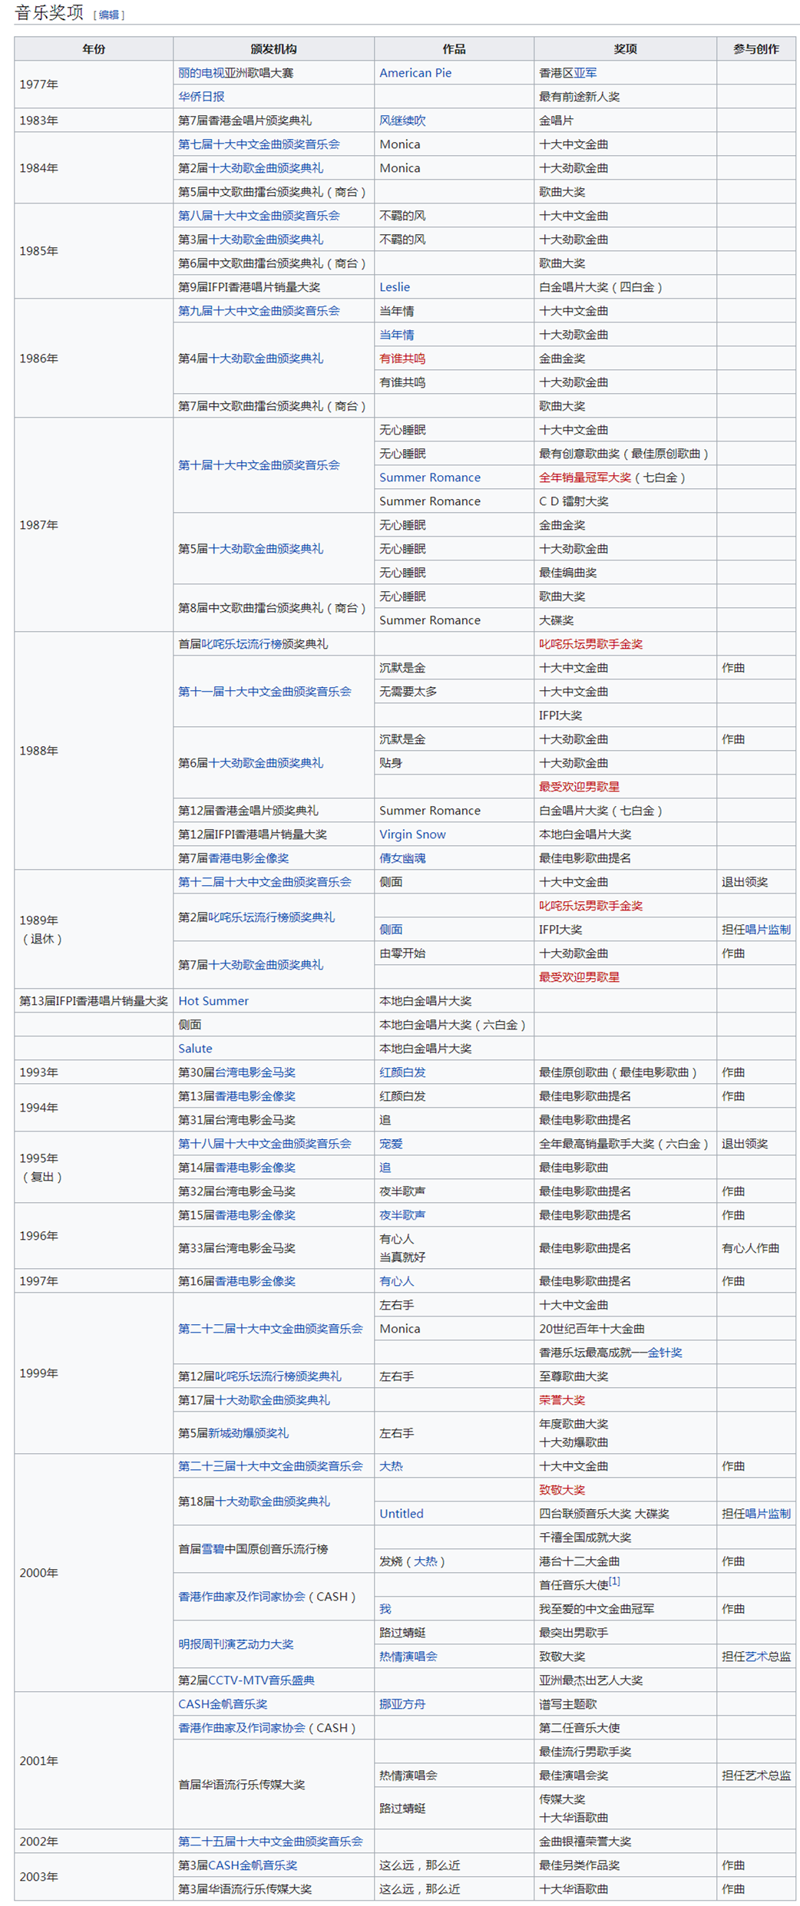Screen dimensions: 800x1906
Task: Open the Leslie album link
Action: point(395,287)
